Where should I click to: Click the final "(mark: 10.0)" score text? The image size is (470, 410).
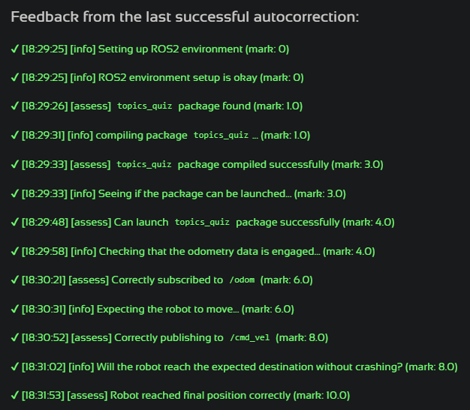click(x=321, y=395)
